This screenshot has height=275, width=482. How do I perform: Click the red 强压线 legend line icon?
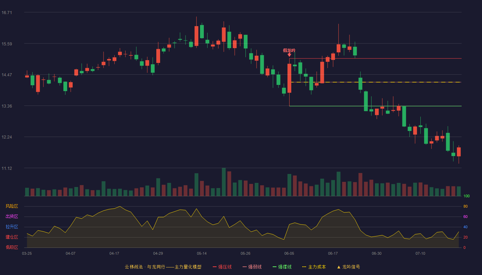tap(214, 267)
